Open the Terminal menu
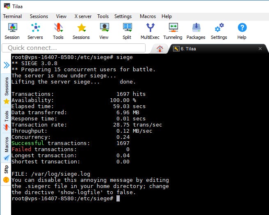Viewport: 269px width, 215px height. [12, 16]
